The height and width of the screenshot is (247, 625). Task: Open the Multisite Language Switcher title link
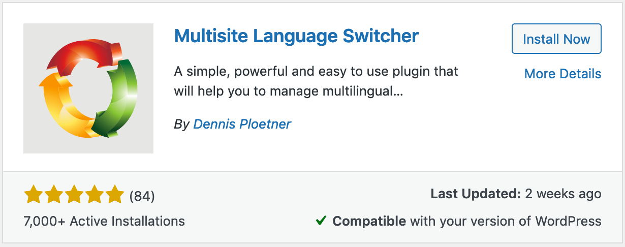296,36
